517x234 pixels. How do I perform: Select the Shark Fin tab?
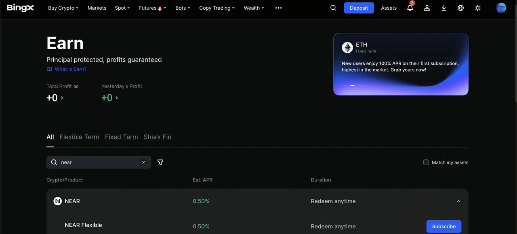tap(158, 137)
